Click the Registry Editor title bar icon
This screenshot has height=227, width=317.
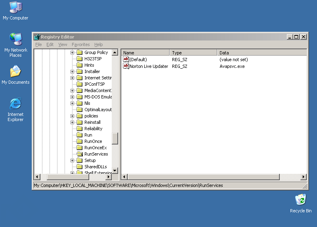click(37, 37)
